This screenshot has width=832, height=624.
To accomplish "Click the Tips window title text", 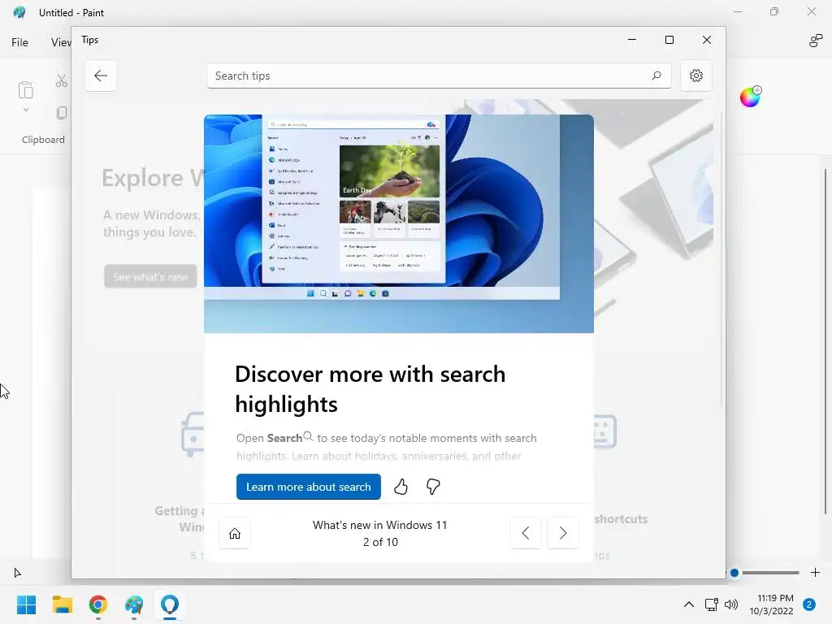I will click(89, 40).
